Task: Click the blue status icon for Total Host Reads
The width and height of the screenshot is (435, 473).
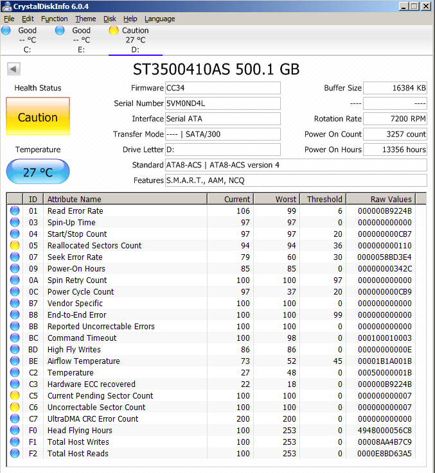Action: click(15, 453)
